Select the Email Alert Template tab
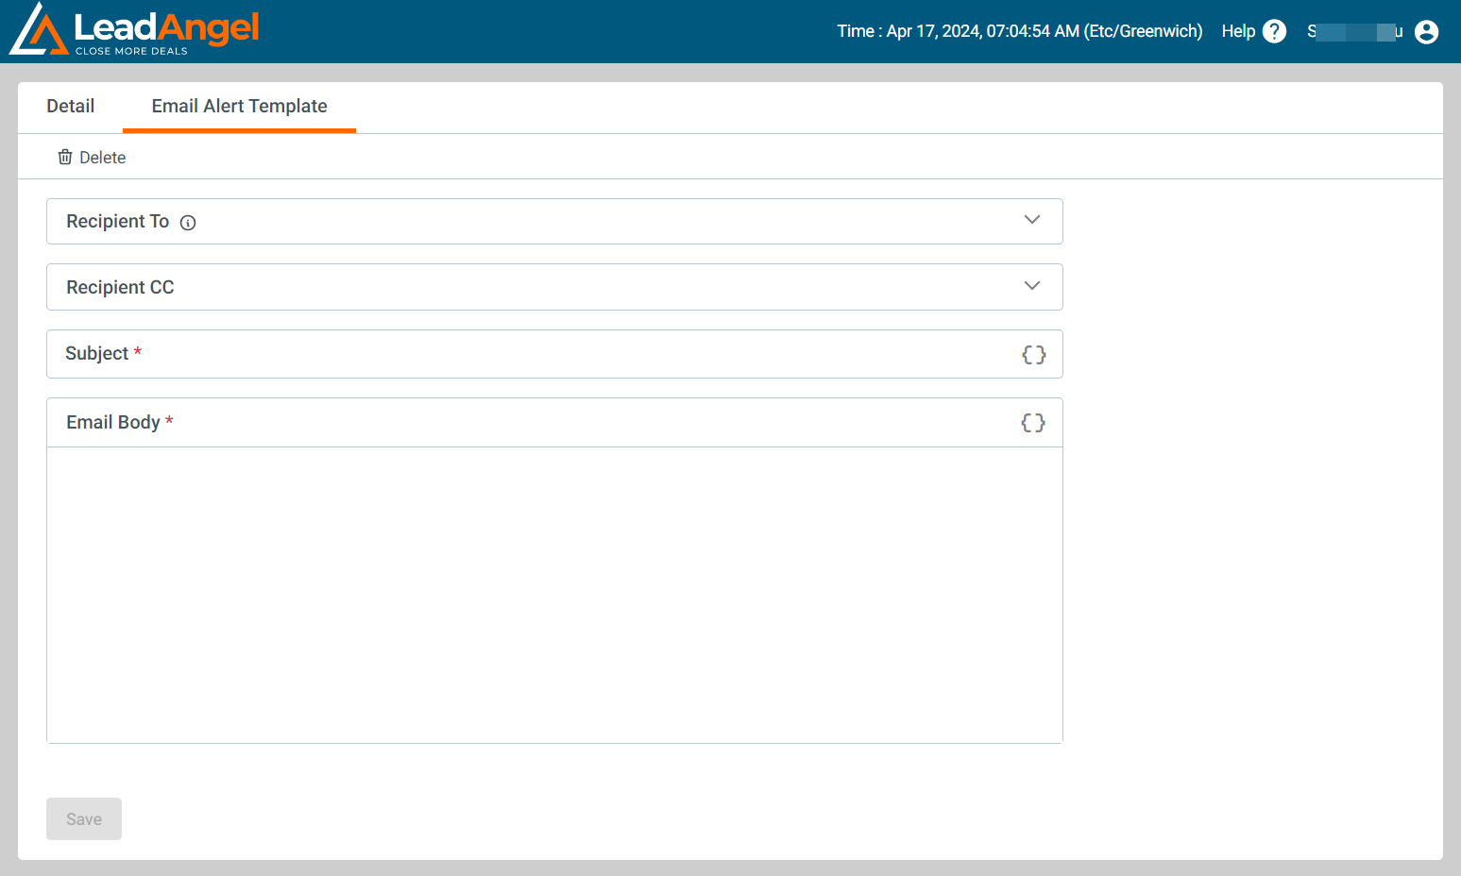1461x876 pixels. [240, 107]
